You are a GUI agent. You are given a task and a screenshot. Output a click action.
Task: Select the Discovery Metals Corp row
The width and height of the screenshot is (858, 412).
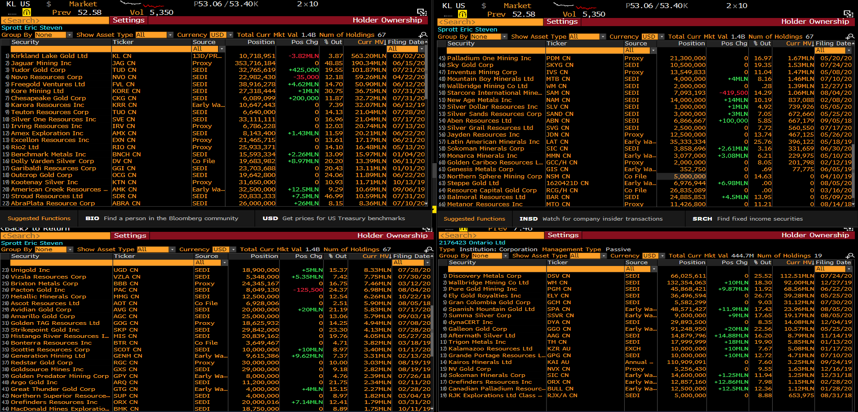(646, 276)
